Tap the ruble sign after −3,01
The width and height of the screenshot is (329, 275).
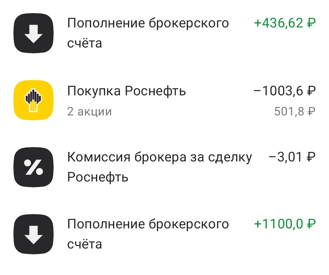coord(311,157)
